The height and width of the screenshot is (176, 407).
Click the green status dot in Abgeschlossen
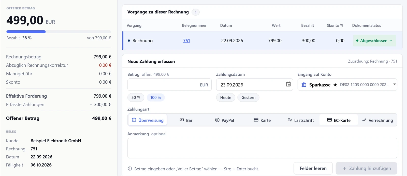tap(357, 40)
